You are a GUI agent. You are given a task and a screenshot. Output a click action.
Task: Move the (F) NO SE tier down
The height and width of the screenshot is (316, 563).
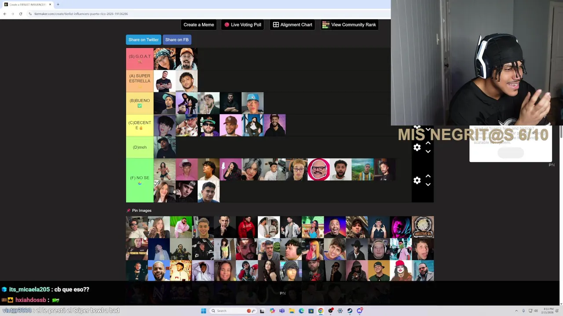428,184
